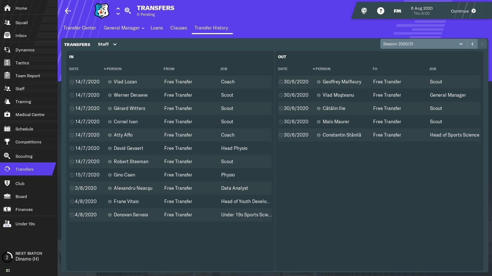Screen dimensions: 492x276
Task: Click the Competitions trophy icon
Action: pos(7,142)
